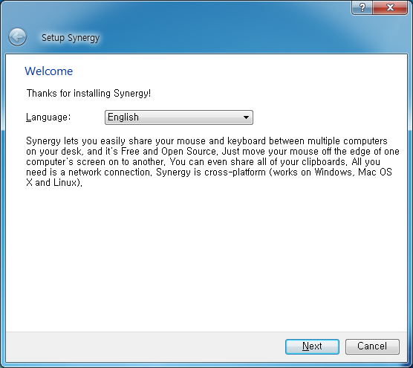
Task: Click the Welcome heading text
Action: tap(49, 71)
